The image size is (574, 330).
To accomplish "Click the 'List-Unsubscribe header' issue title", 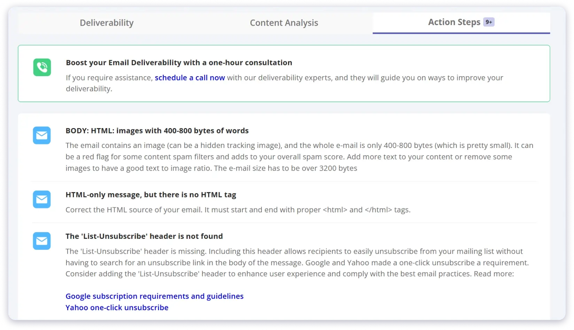I will (x=144, y=236).
